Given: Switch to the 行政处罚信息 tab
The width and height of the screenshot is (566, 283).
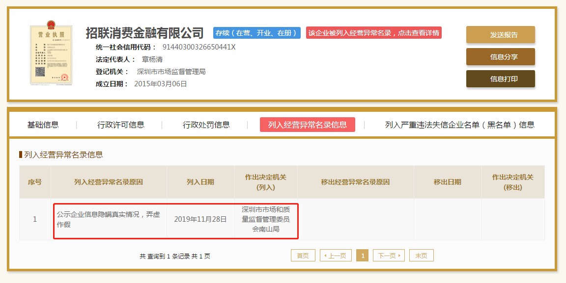Looking at the screenshot, I should pyautogui.click(x=206, y=125).
